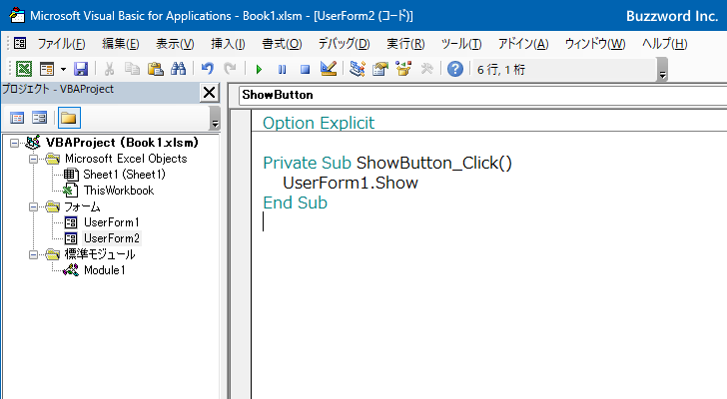This screenshot has width=727, height=399.
Task: Open project pane toolbar options arrow
Action: pyautogui.click(x=215, y=118)
